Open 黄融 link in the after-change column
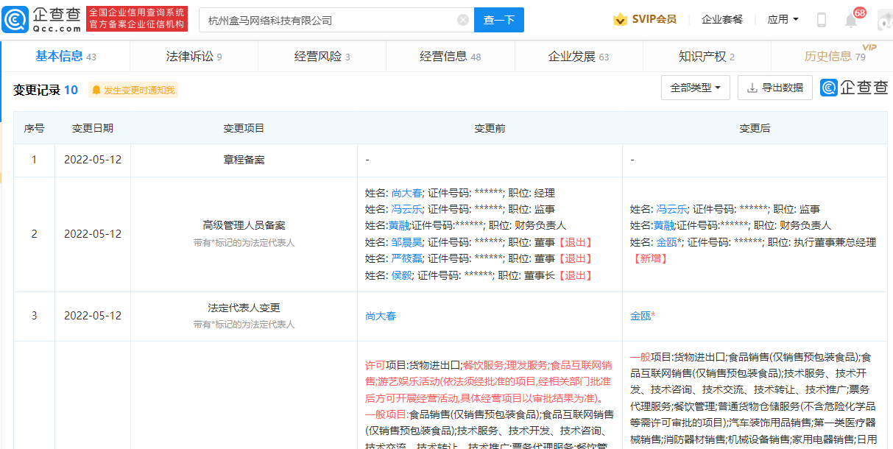Viewport: 893px width, 449px height. pyautogui.click(x=663, y=225)
